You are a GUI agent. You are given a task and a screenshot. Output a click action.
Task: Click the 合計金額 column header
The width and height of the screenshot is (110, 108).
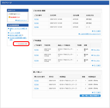click(x=76, y=15)
